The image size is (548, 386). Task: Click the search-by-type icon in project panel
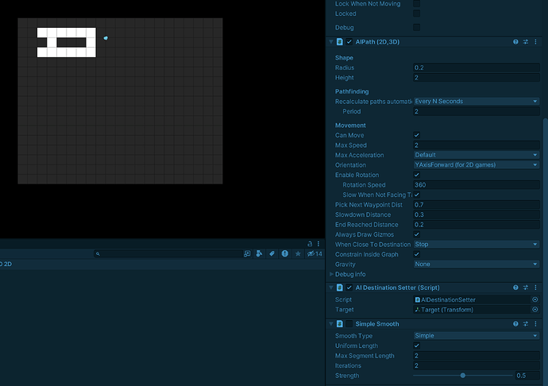pyautogui.click(x=260, y=254)
